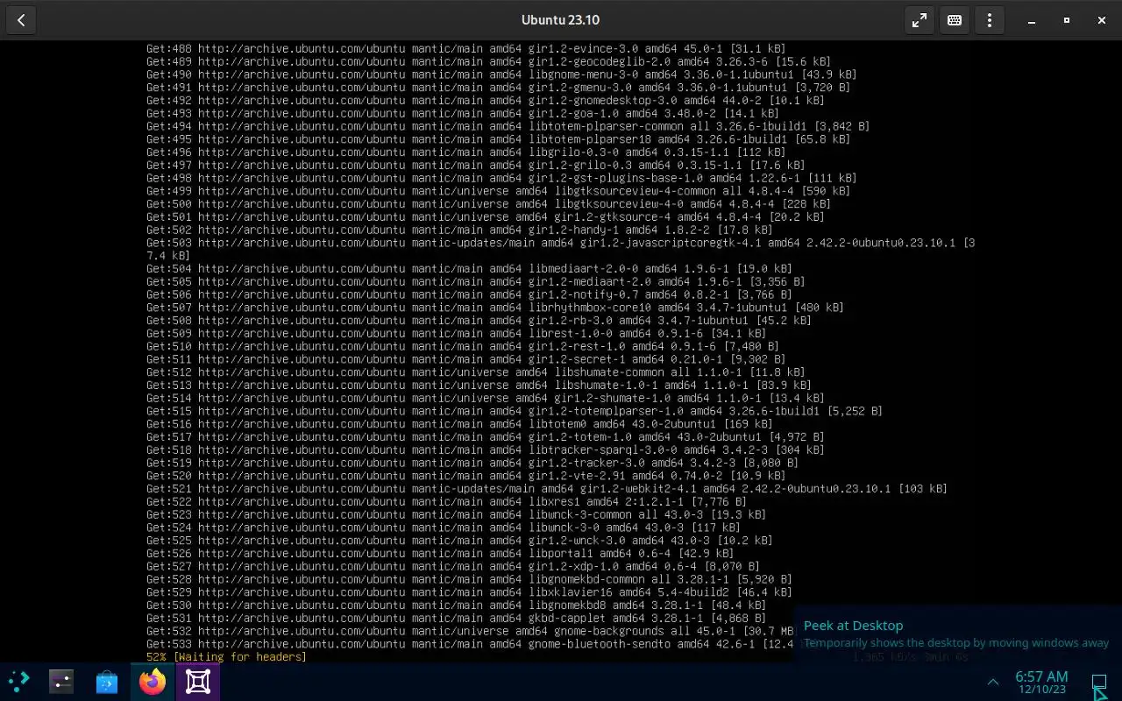Close the Ubuntu 23.10 window
This screenshot has width=1122, height=701.
[x=1102, y=20]
